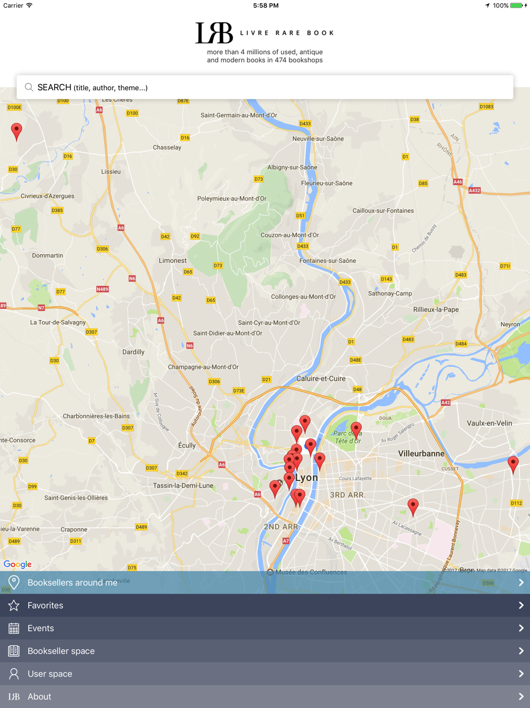Expand Booksellers around me with its chevron
530x708 pixels.
click(x=521, y=582)
